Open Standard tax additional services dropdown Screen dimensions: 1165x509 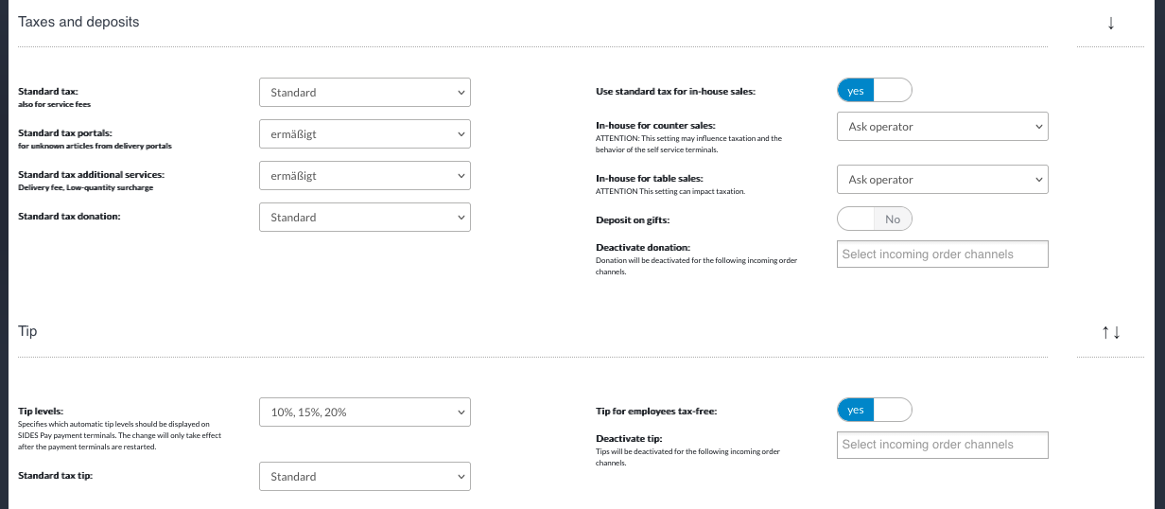(364, 176)
